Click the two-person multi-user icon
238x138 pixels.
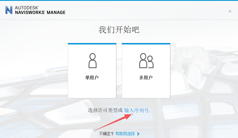[x=146, y=60]
